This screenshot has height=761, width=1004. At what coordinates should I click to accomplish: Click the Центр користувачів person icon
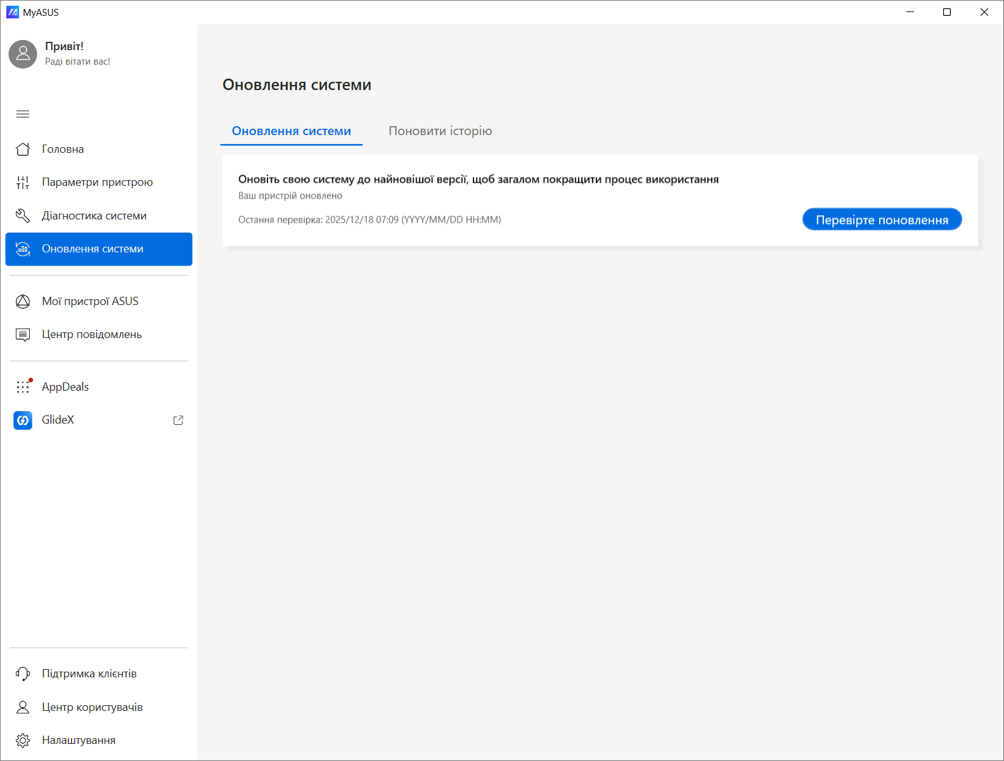(23, 707)
